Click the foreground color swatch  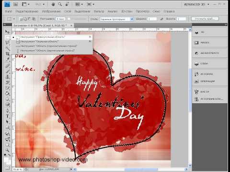point(6,160)
